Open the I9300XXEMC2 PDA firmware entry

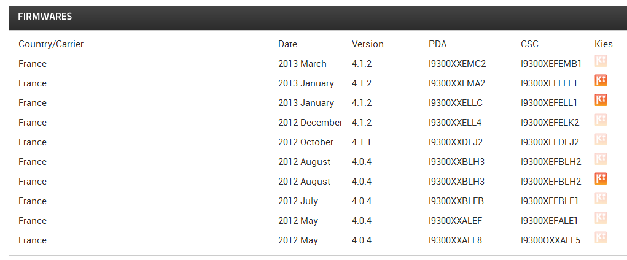click(x=457, y=64)
